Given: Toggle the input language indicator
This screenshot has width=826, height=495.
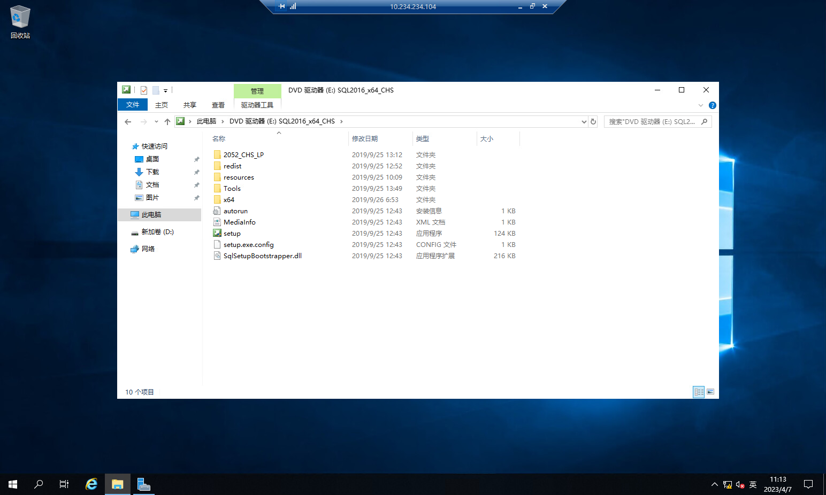Looking at the screenshot, I should pyautogui.click(x=753, y=484).
